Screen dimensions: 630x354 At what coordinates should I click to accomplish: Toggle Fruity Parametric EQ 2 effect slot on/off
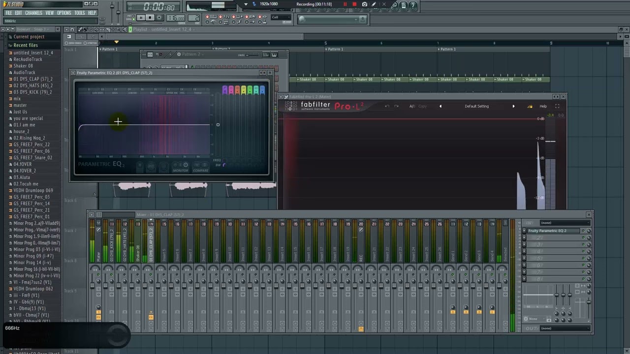coord(583,231)
